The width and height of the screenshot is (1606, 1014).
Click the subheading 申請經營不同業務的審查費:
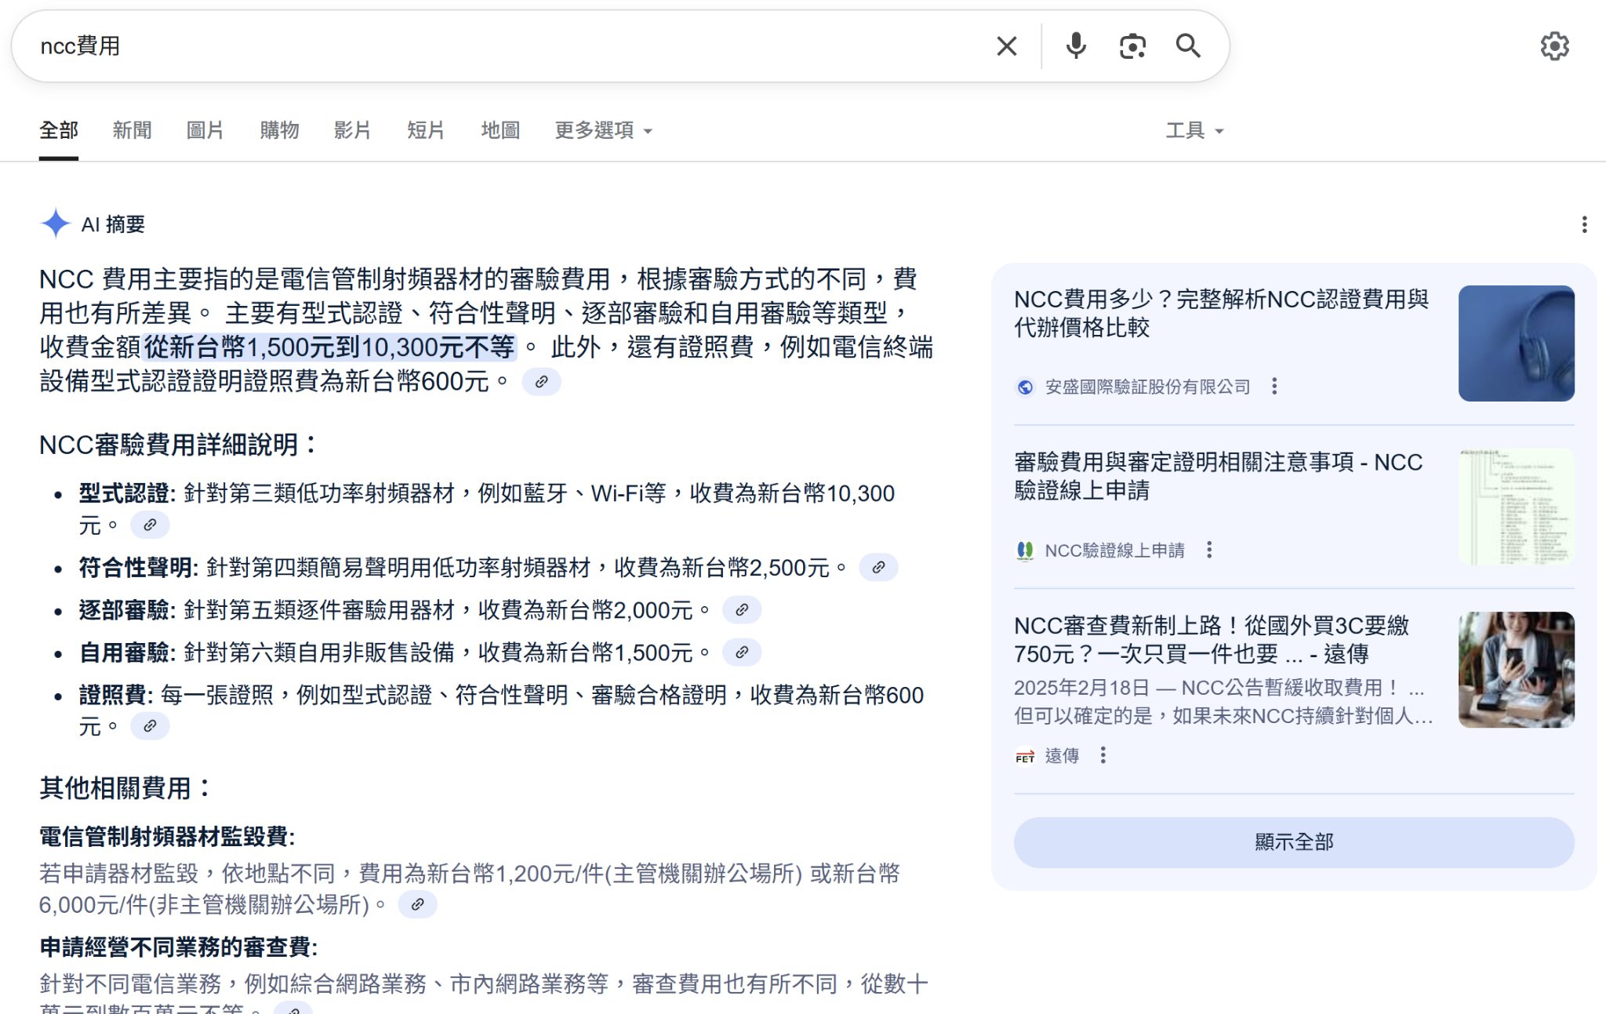(x=178, y=947)
